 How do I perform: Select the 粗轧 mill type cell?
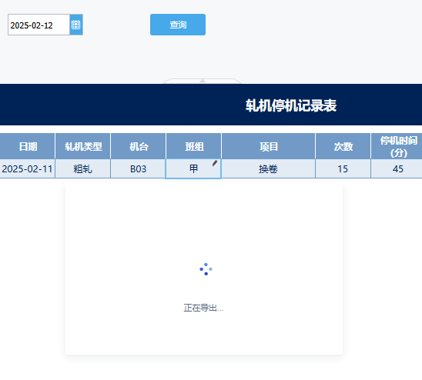pos(83,169)
